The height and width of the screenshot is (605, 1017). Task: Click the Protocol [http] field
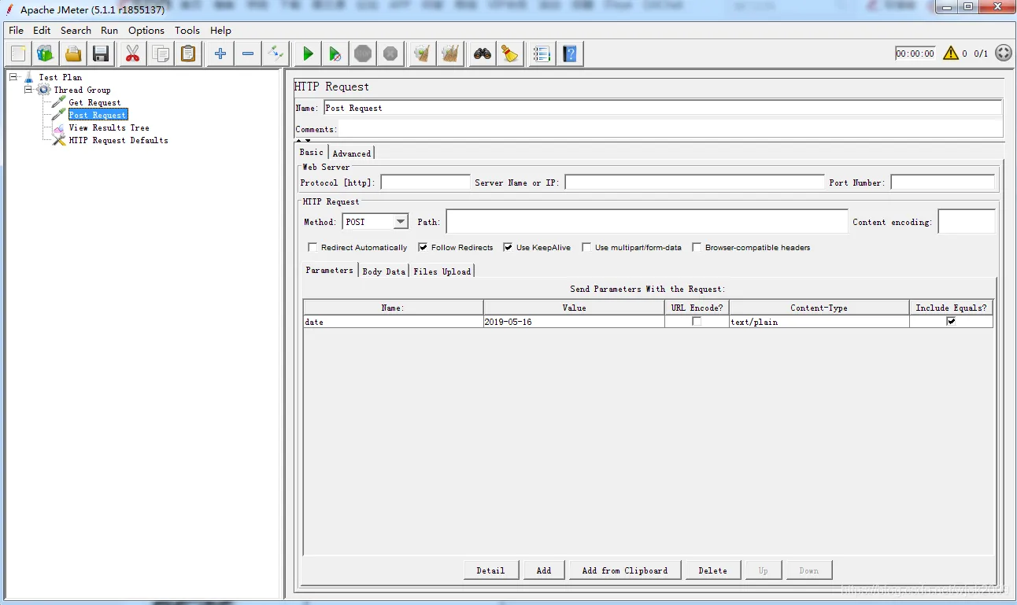point(425,183)
